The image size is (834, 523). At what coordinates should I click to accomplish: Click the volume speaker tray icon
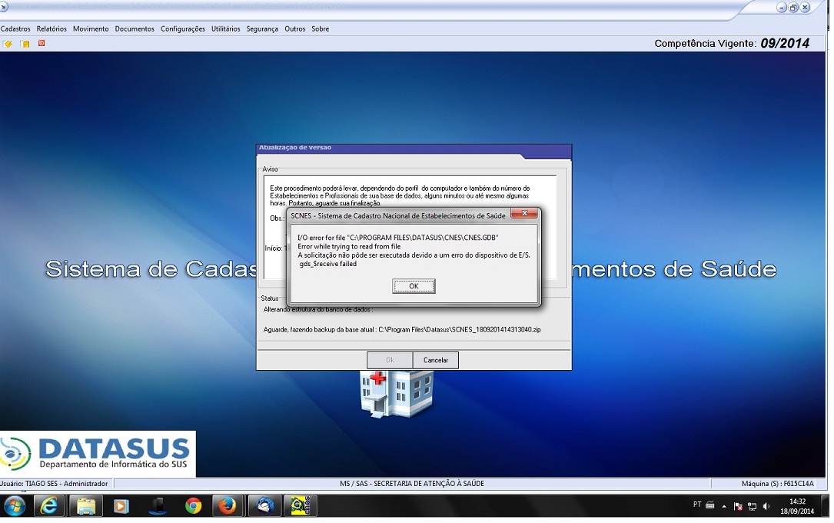766,505
